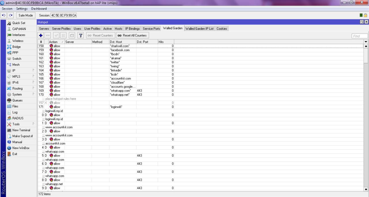The image size is (369, 197).
Task: Sort by the Hits column header
Action: 166,42
